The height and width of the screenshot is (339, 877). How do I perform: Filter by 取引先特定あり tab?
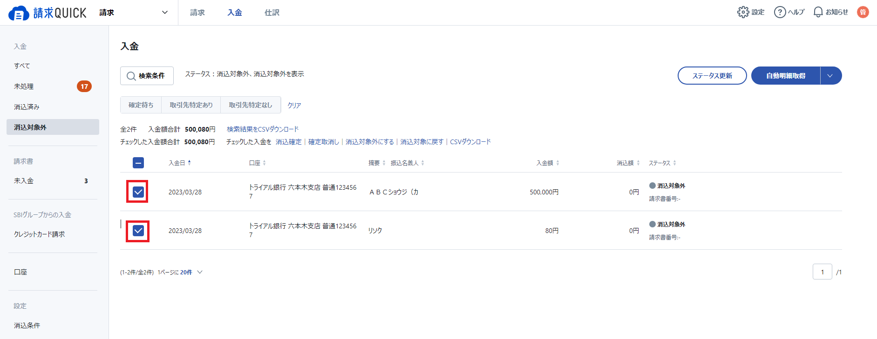(191, 105)
